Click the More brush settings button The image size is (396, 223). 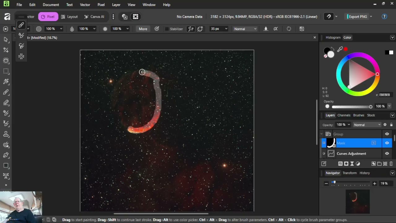143,29
